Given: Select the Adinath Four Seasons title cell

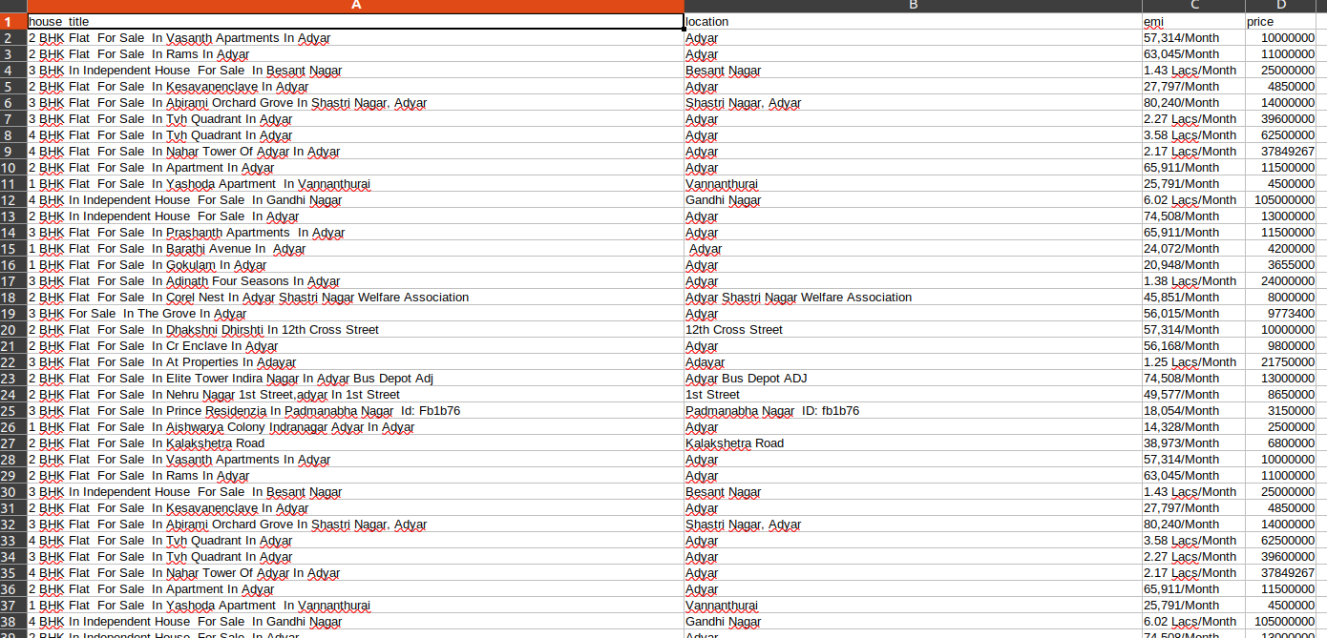Looking at the screenshot, I should 355,280.
